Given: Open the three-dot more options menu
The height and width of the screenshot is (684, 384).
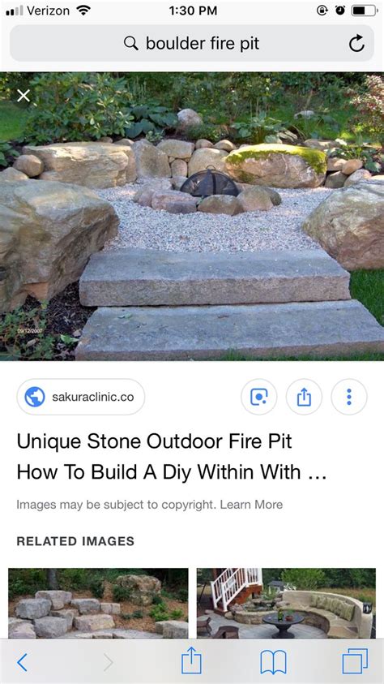Looking at the screenshot, I should 348,397.
